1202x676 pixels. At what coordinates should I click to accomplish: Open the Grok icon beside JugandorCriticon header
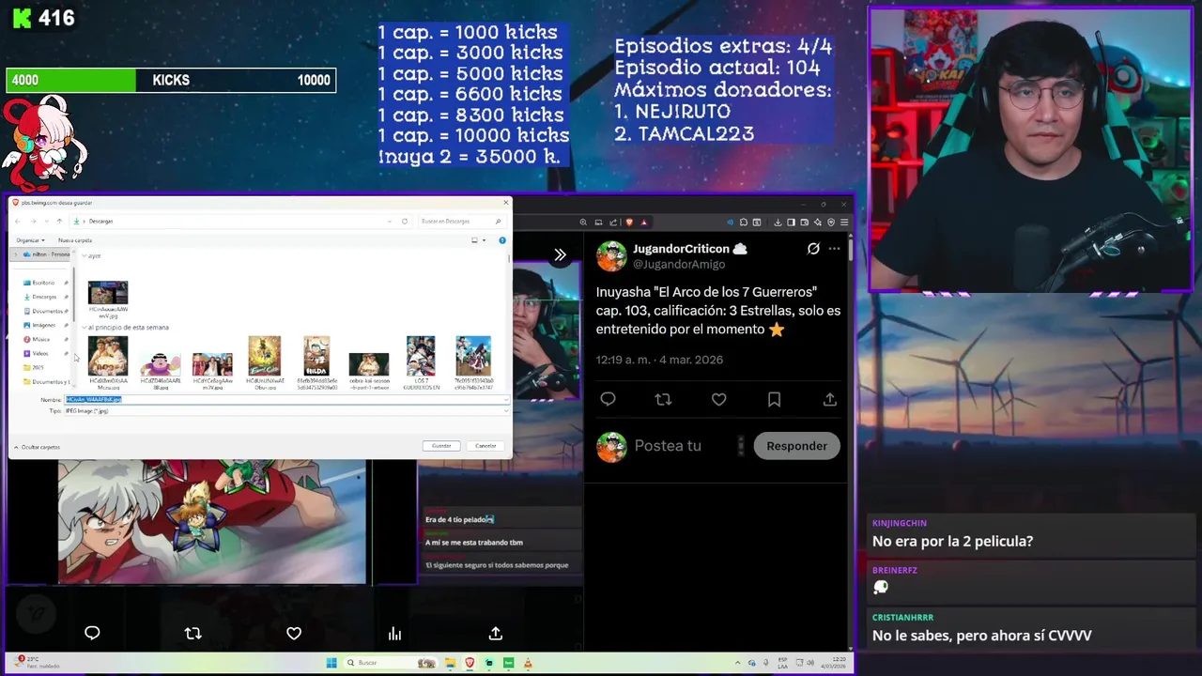(x=813, y=249)
